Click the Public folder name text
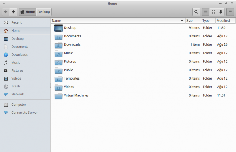 click(x=68, y=70)
